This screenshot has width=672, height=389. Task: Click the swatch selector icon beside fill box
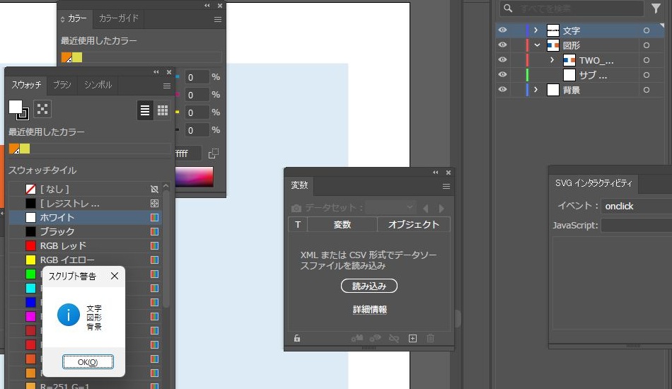pyautogui.click(x=42, y=109)
